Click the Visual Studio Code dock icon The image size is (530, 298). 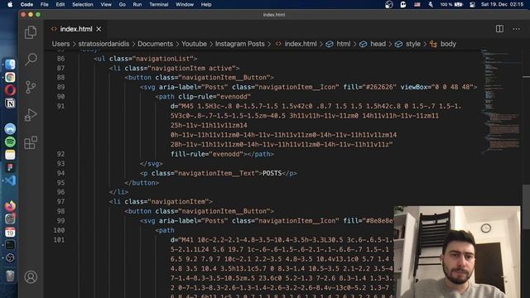[10, 180]
